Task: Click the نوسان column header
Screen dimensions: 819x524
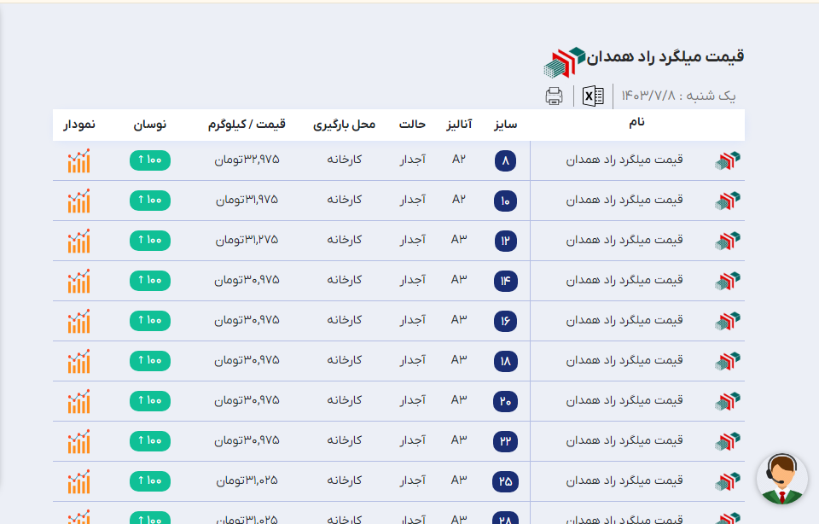Action: 149,125
